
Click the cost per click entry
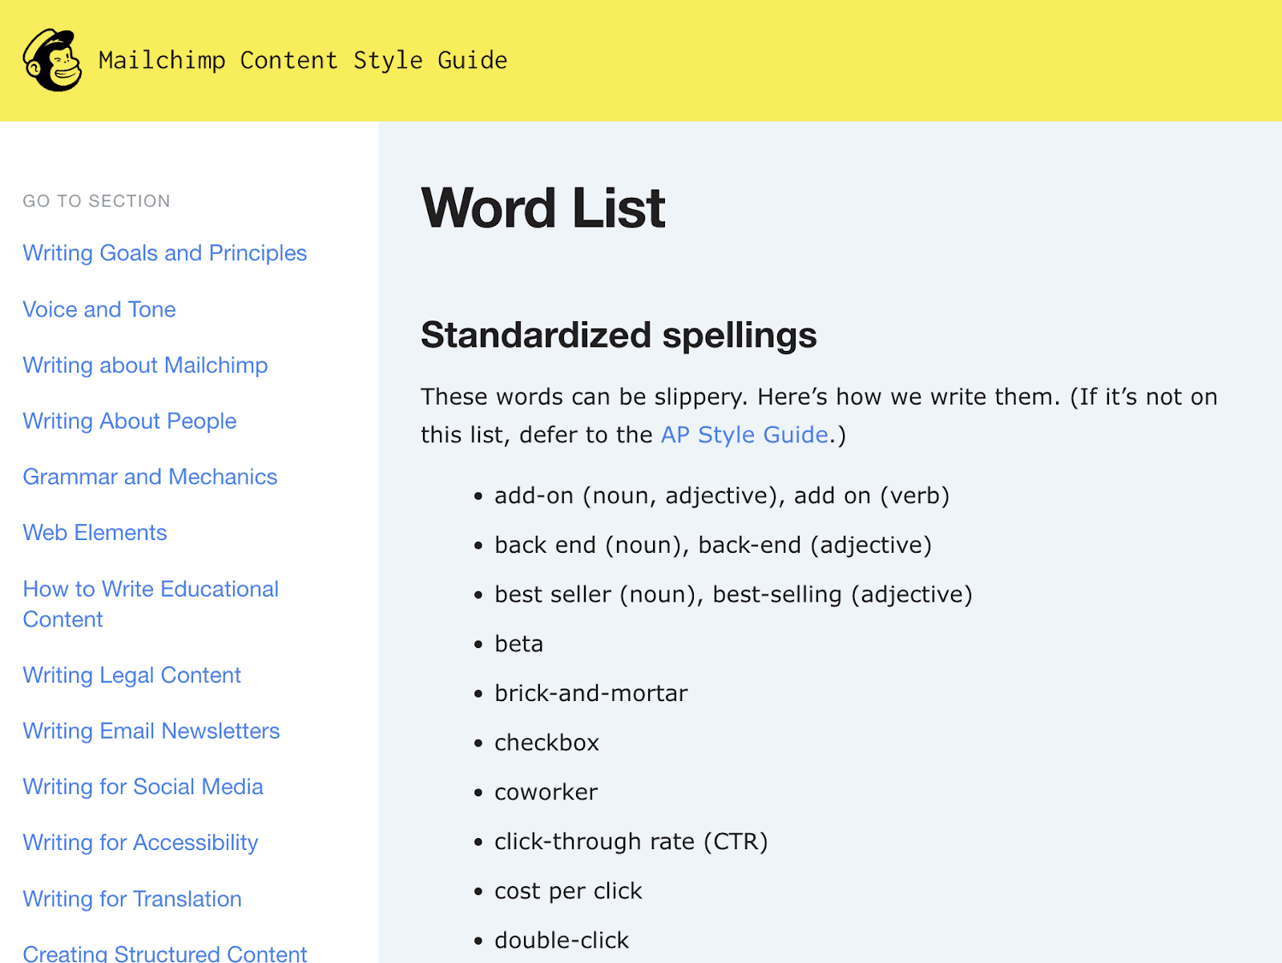(569, 892)
